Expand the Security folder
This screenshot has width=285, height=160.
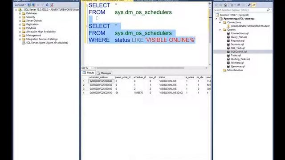[x=20, y=17]
